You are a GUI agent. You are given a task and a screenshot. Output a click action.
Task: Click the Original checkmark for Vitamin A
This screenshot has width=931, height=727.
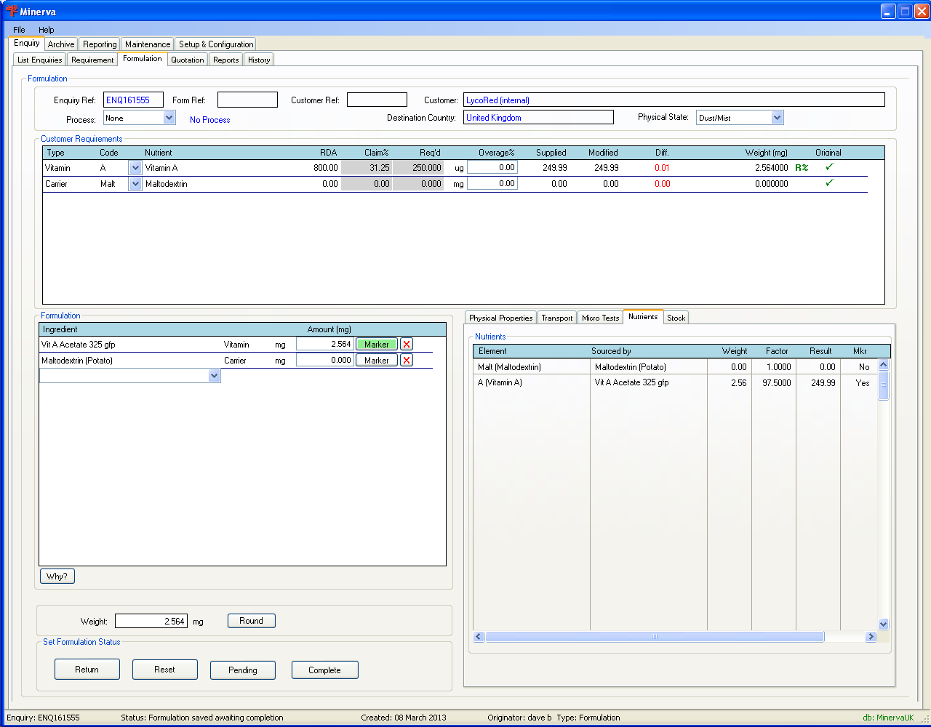click(x=828, y=167)
